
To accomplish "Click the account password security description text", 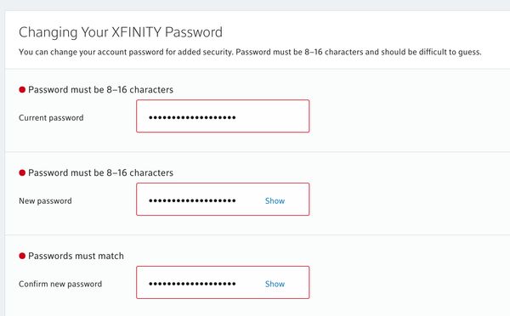I will click(250, 52).
